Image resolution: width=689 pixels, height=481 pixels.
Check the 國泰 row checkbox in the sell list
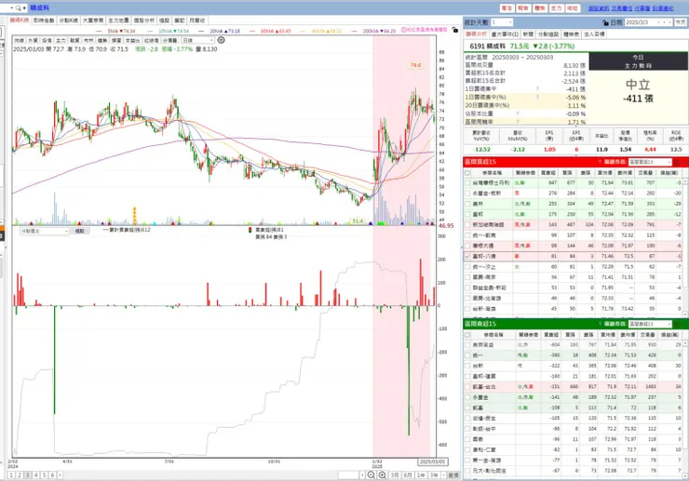pyautogui.click(x=467, y=439)
